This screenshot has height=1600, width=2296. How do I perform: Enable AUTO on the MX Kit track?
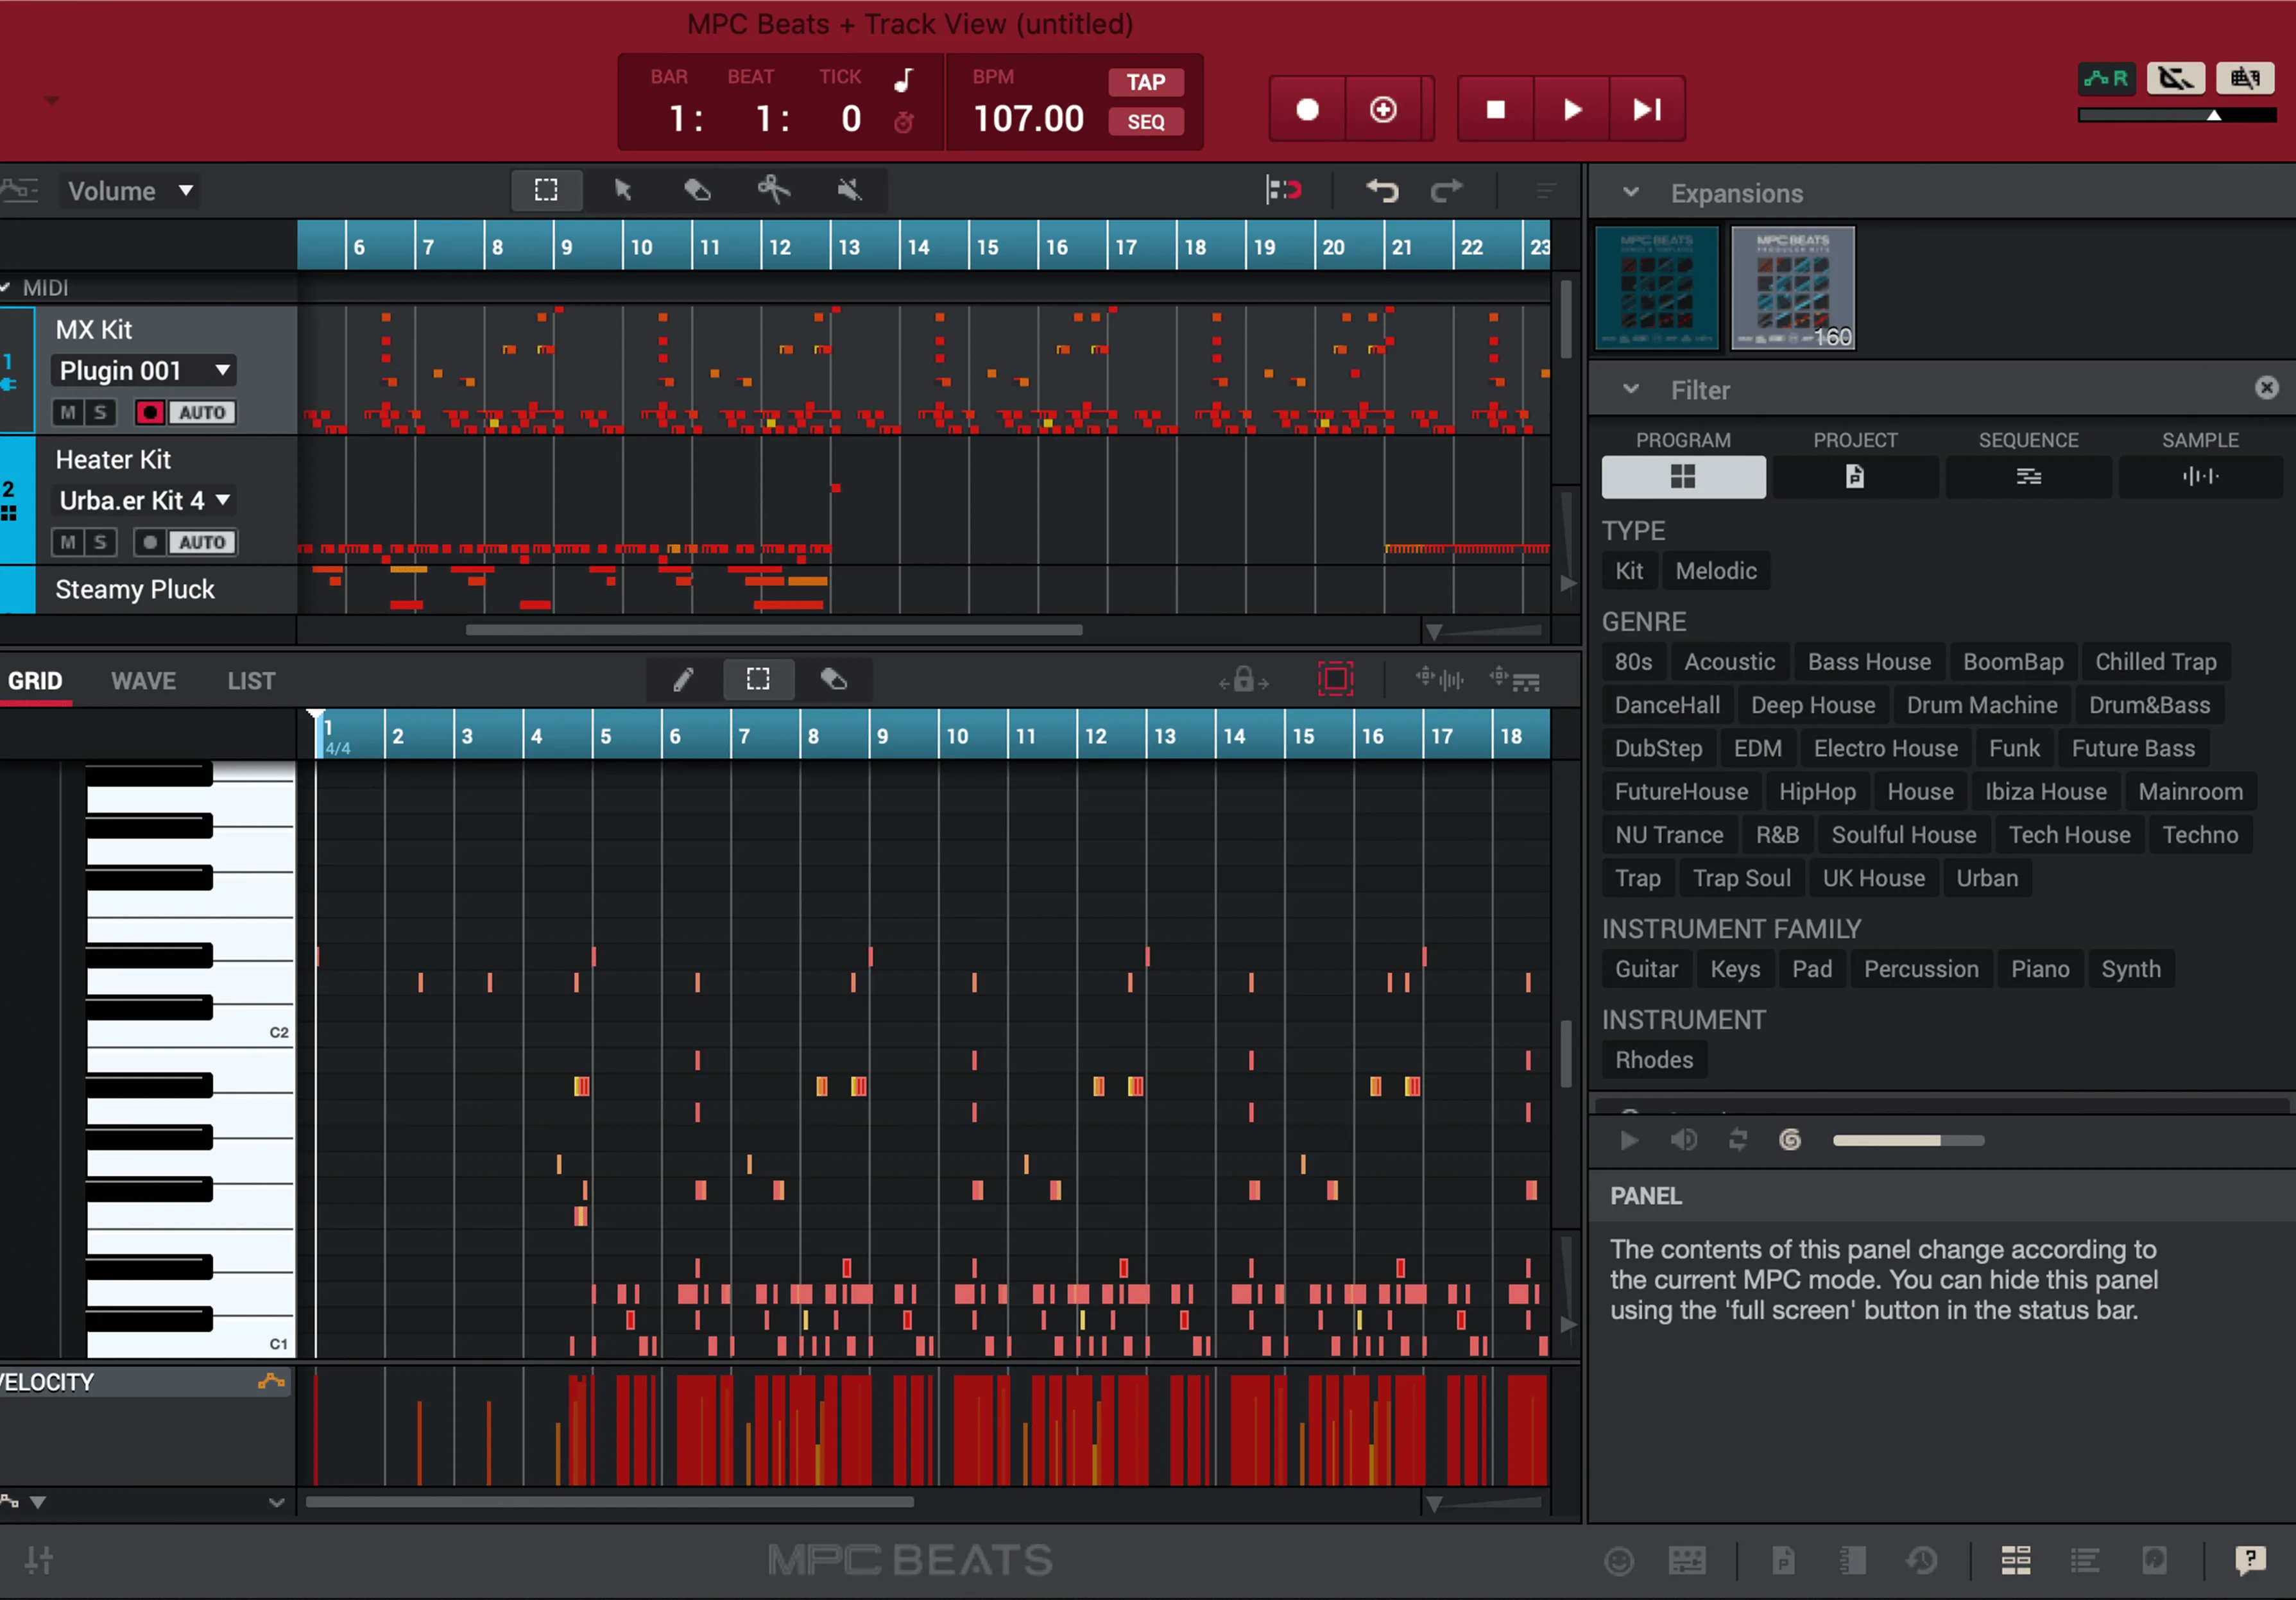tap(202, 411)
